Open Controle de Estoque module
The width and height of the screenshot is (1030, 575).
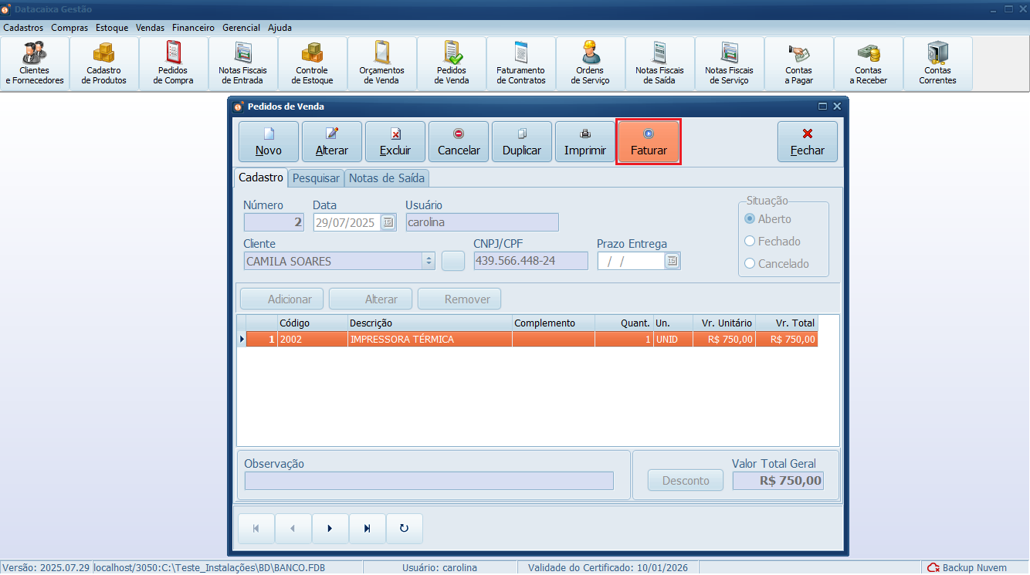click(x=313, y=64)
